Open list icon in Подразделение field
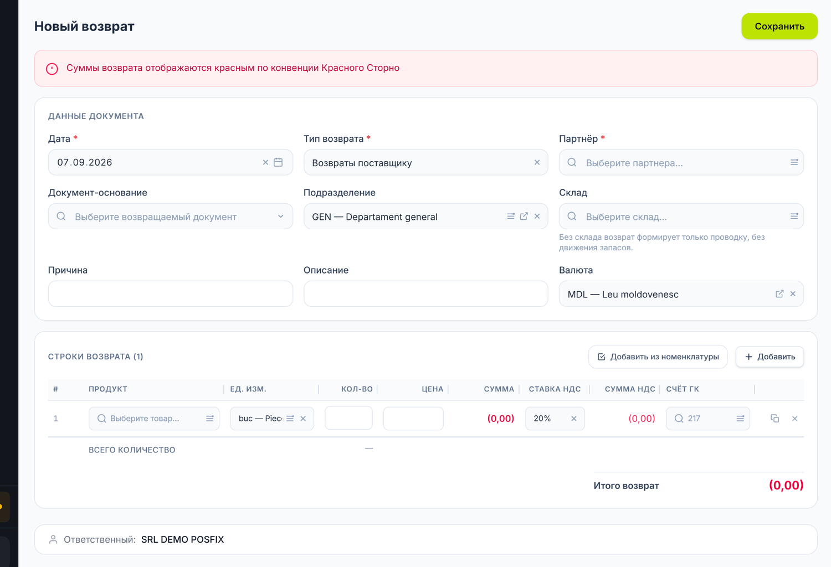The width and height of the screenshot is (831, 567). 511,216
